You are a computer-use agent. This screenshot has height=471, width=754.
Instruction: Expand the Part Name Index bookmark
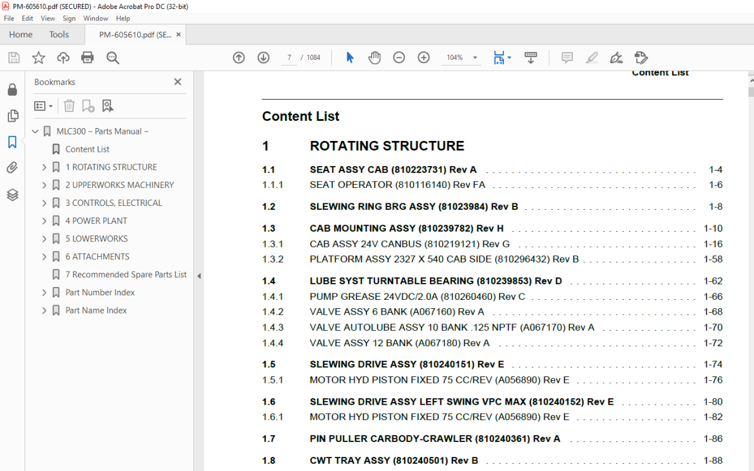(44, 311)
